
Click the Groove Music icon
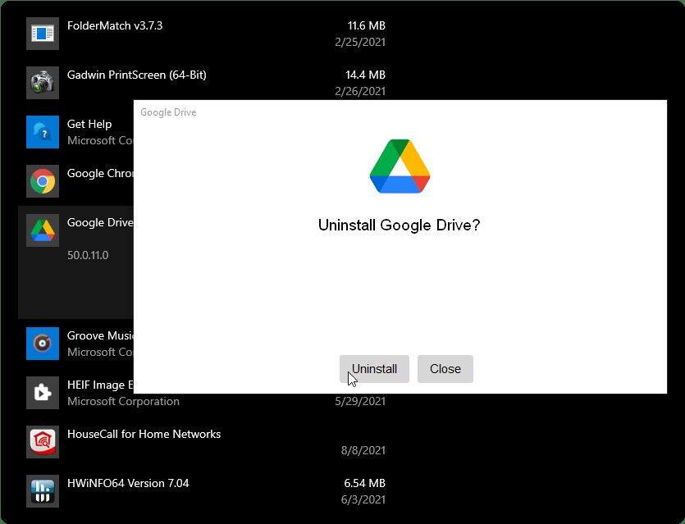click(x=43, y=344)
